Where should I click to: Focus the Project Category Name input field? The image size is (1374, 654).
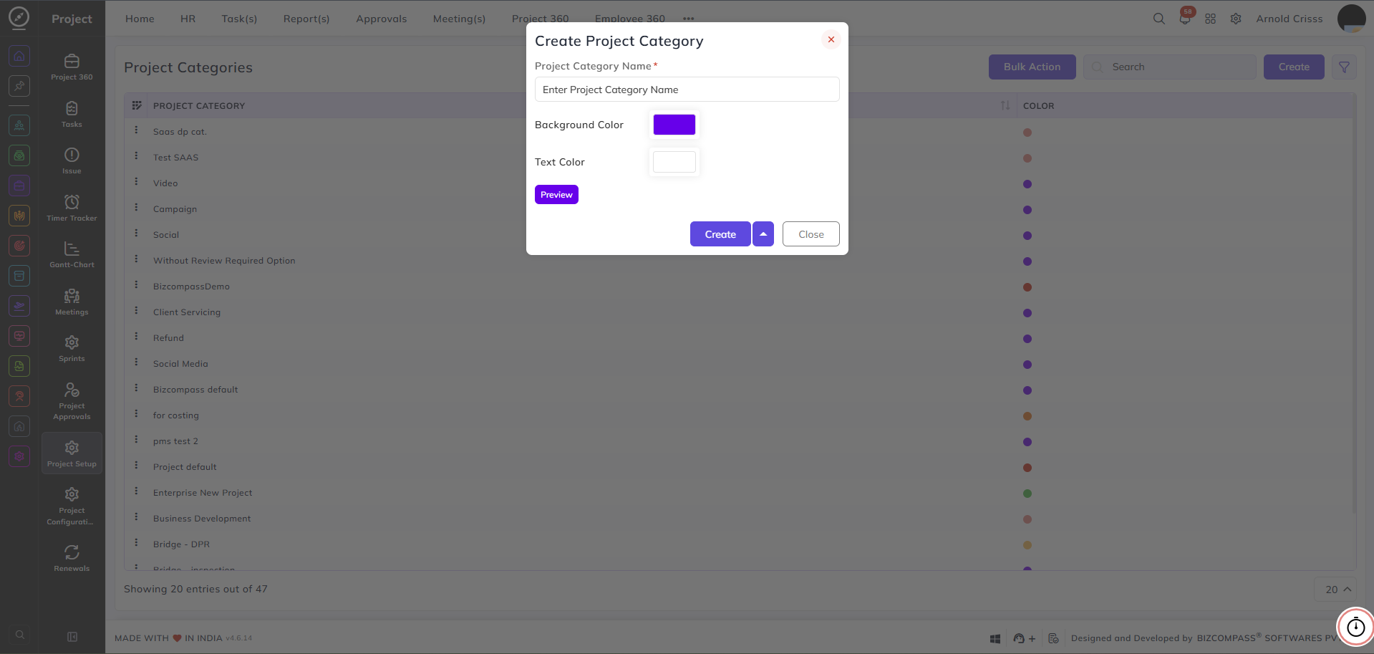(x=687, y=90)
